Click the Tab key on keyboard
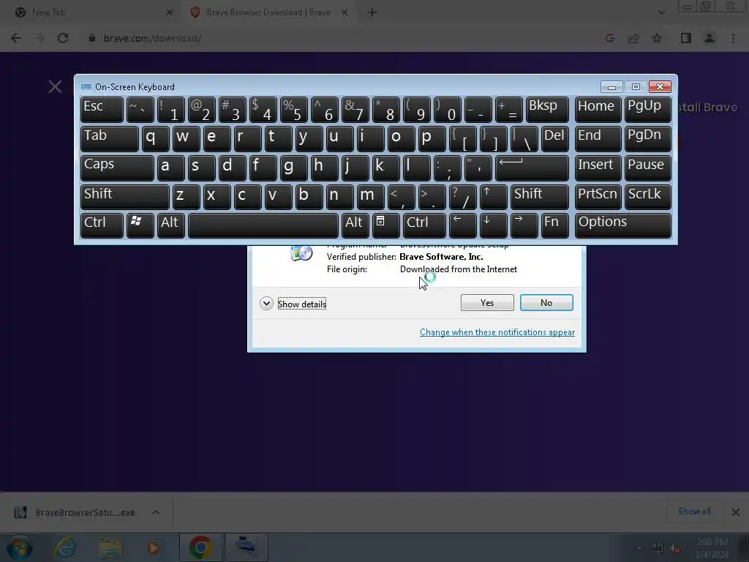Image resolution: width=749 pixels, height=562 pixels. [110, 138]
